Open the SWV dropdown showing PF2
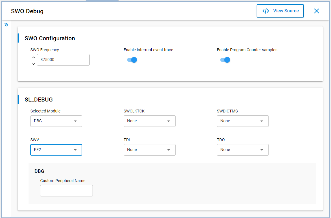Image resolution: width=331 pixels, height=218 pixels. (x=56, y=150)
